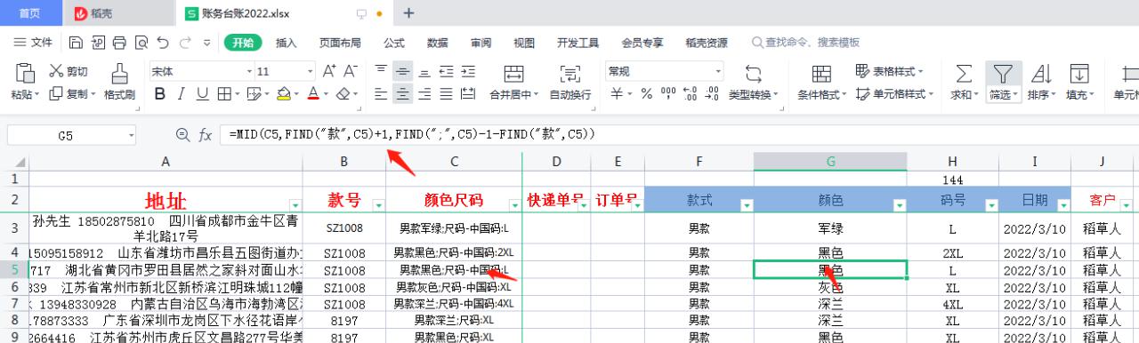The image size is (1139, 343).
Task: Open the 款号 column filter dropdown
Action: [378, 205]
